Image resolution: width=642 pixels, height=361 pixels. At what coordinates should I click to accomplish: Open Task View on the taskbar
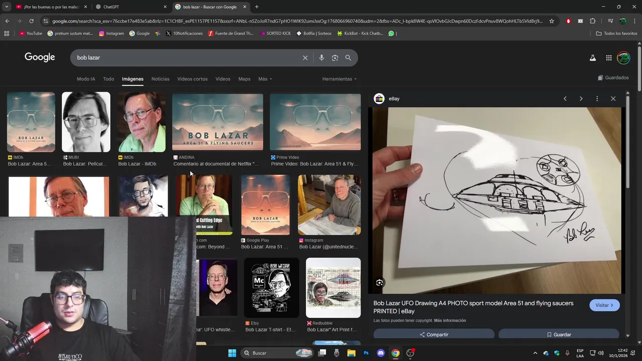[322, 353]
